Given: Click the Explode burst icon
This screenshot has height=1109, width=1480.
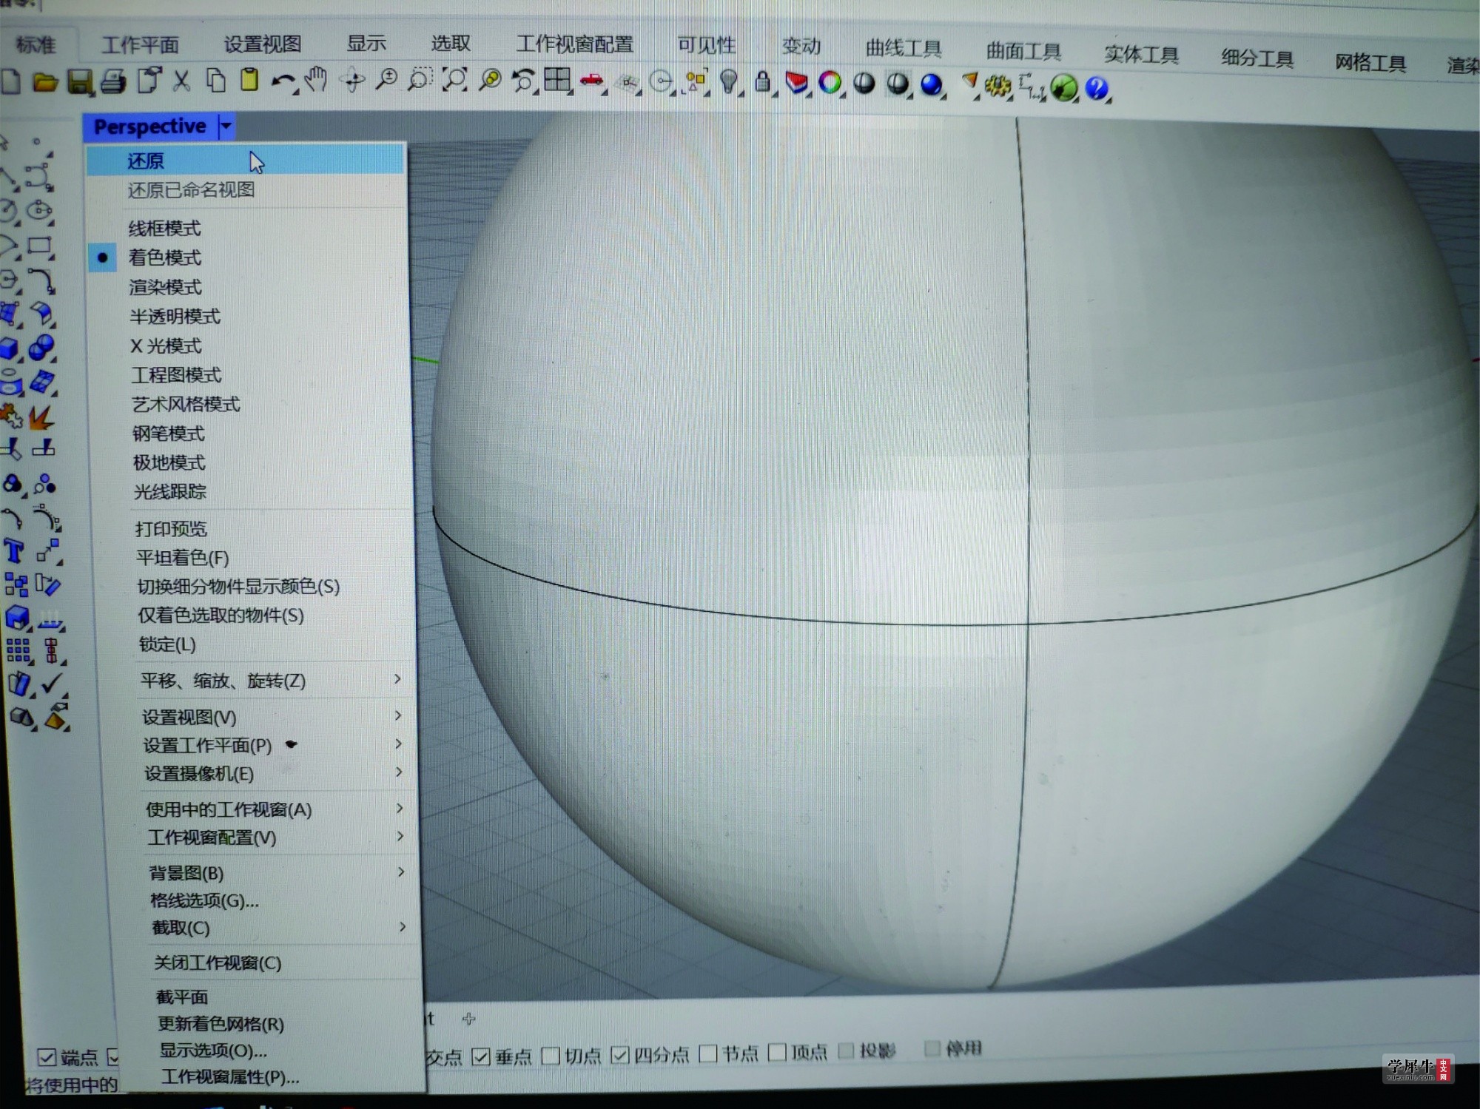Looking at the screenshot, I should click(x=41, y=417).
